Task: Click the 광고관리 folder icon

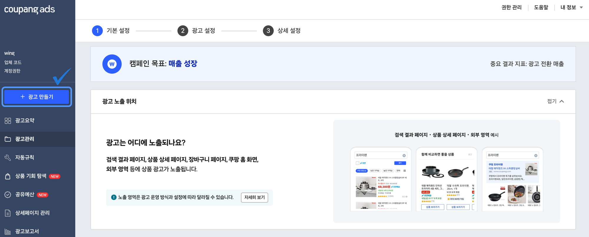Action: (x=8, y=139)
